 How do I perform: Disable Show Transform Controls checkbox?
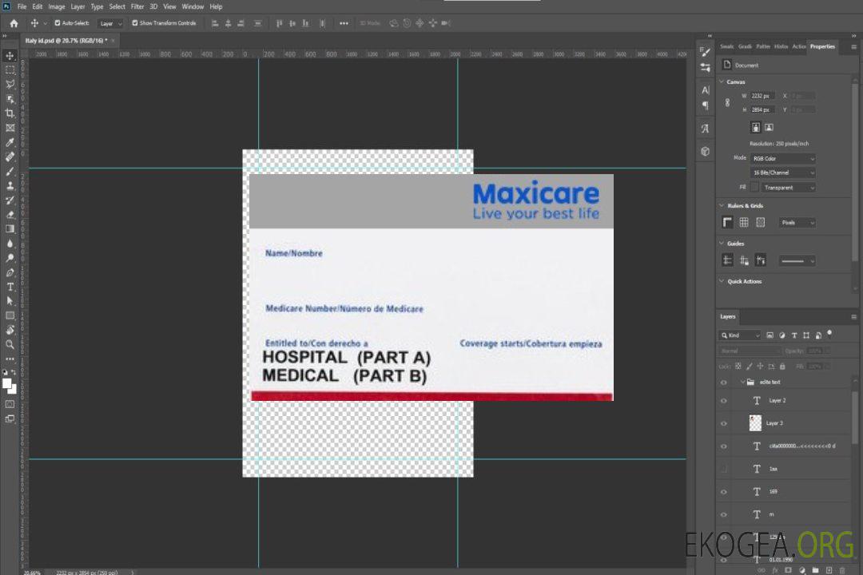[135, 23]
